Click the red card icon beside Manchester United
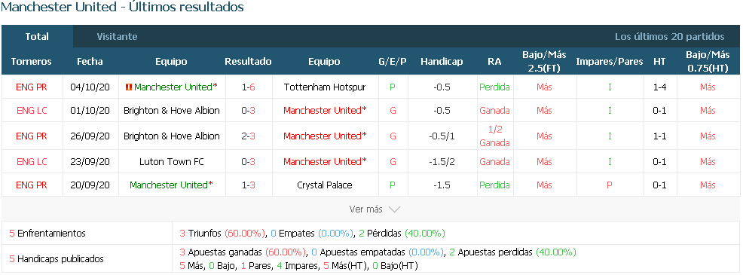This screenshot has width=743, height=275. tap(128, 87)
